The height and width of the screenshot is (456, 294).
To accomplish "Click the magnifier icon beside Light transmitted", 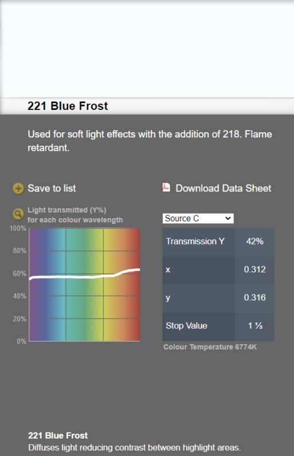I will [x=18, y=214].
